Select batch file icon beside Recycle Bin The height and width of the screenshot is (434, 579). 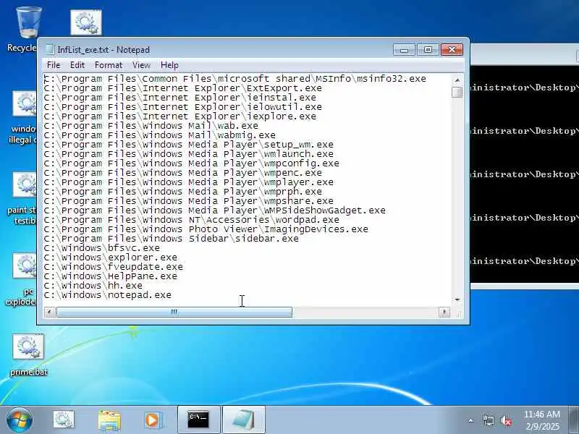(86, 23)
